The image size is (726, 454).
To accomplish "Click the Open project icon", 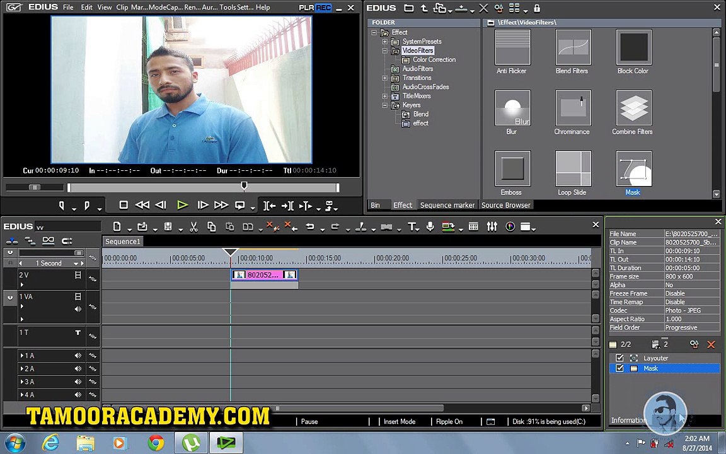I will tap(142, 226).
